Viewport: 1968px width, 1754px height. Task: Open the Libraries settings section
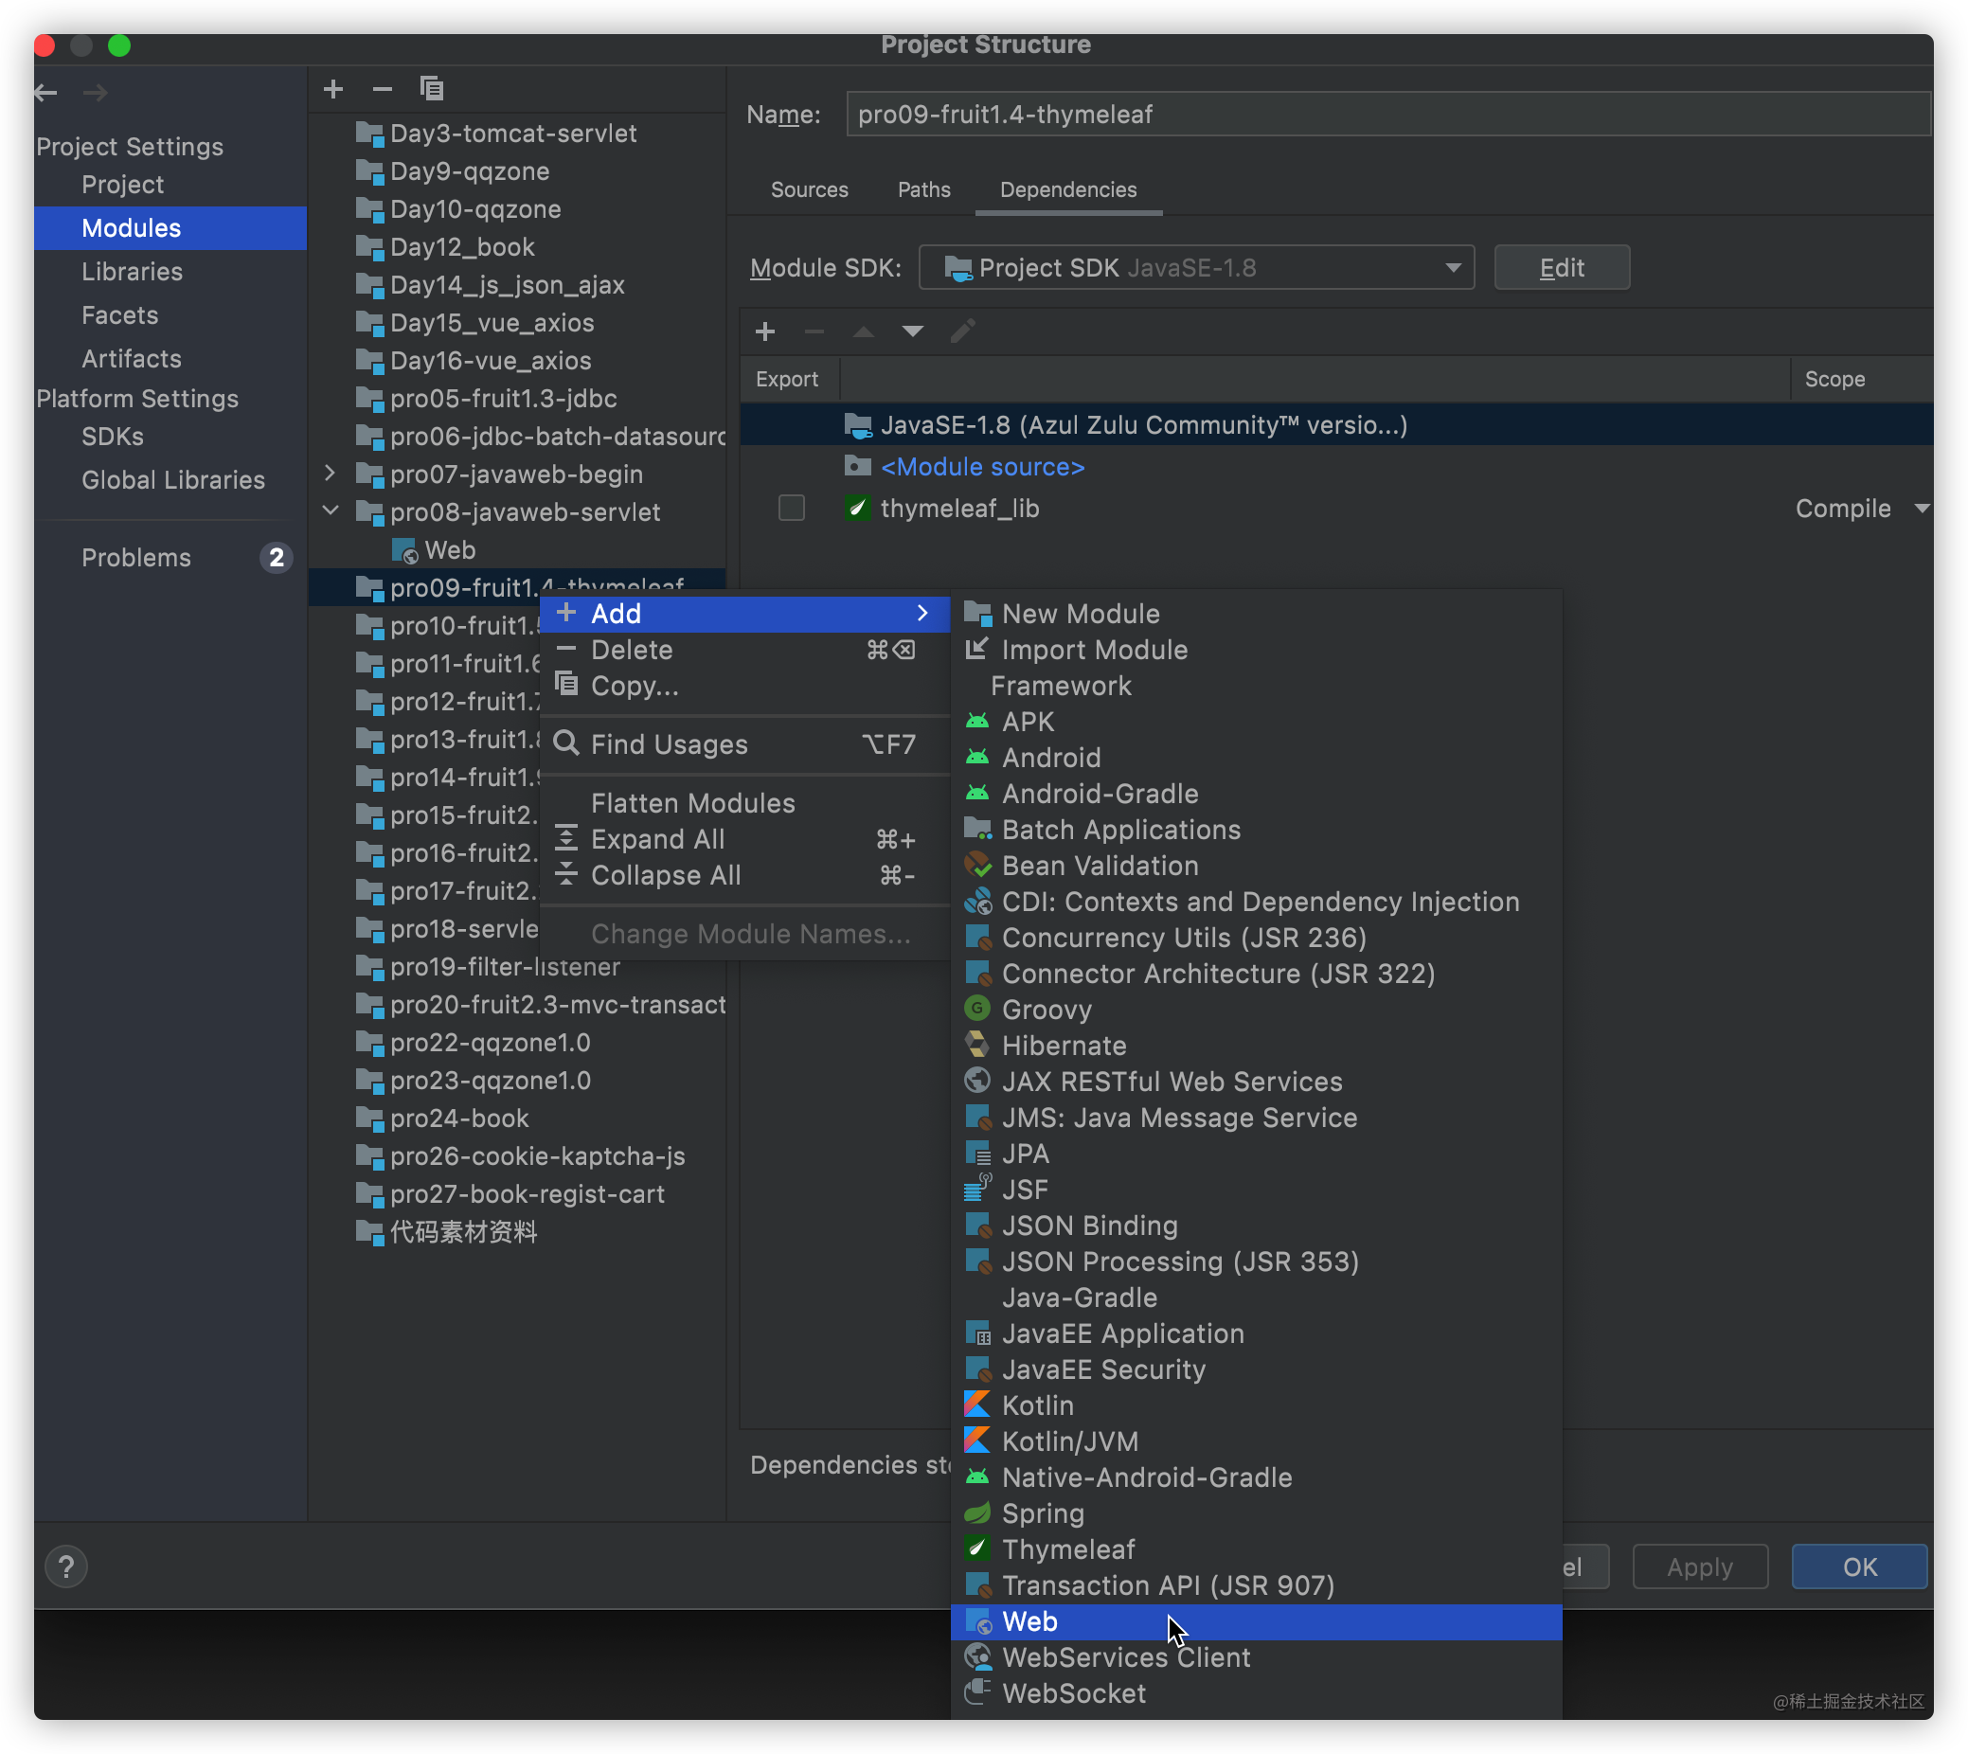coord(132,272)
